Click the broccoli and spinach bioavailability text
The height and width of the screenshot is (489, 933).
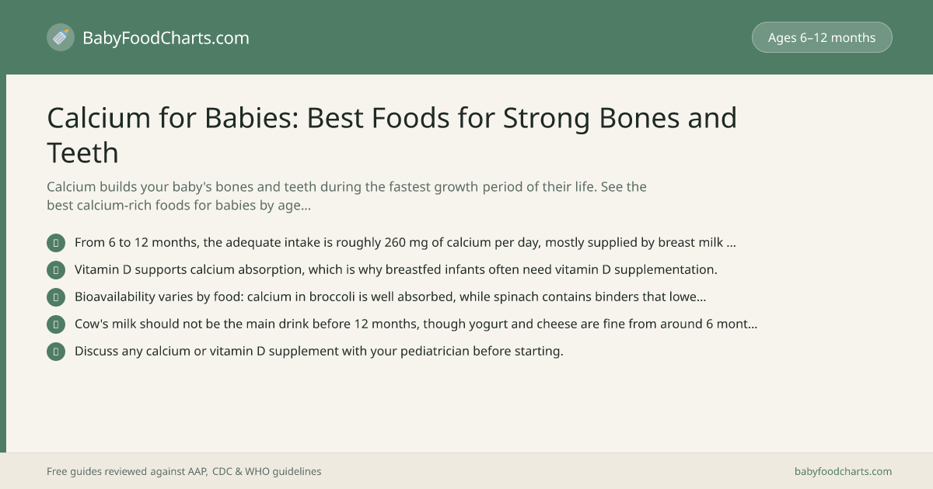click(390, 297)
